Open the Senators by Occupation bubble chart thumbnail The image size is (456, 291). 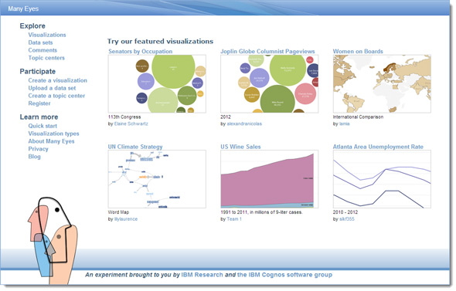[x=157, y=84]
